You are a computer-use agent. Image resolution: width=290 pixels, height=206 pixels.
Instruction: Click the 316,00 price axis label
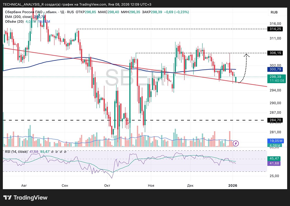pyautogui.click(x=275, y=24)
